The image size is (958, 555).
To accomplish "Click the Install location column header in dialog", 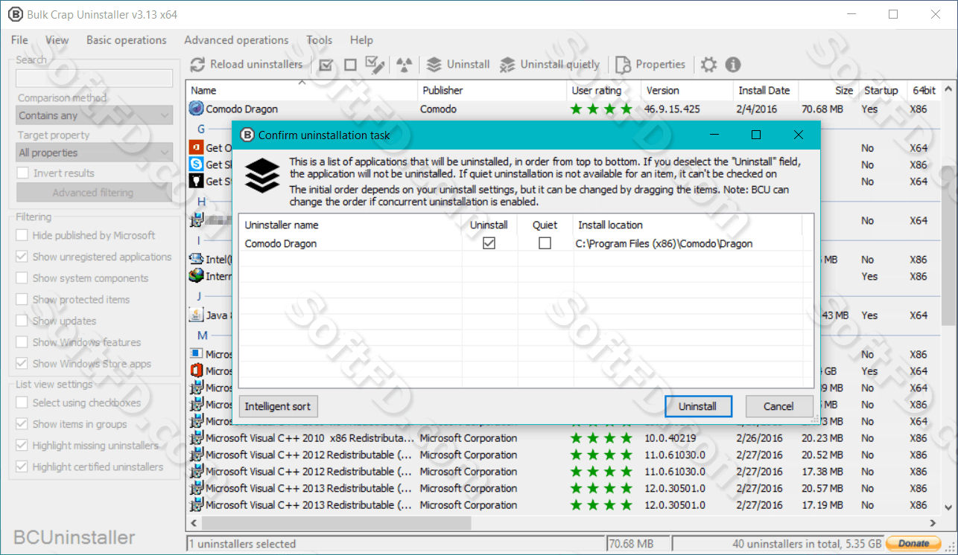I will pyautogui.click(x=688, y=225).
